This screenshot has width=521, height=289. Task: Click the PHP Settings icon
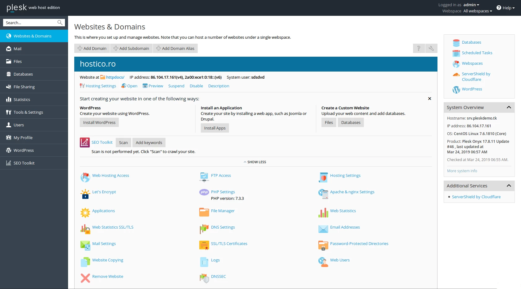tap(204, 192)
